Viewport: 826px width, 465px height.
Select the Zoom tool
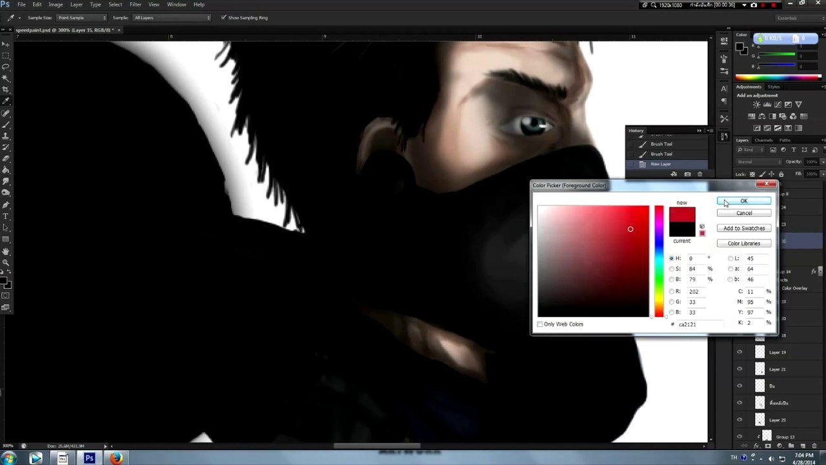click(6, 263)
